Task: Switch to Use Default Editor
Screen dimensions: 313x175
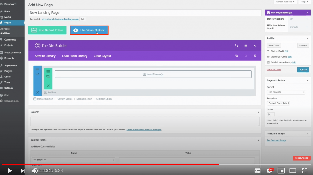Action: [47, 30]
